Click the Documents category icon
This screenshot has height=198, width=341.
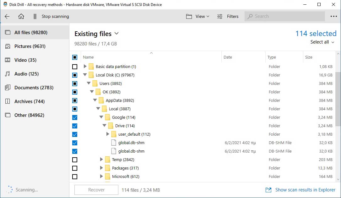(x=8, y=88)
